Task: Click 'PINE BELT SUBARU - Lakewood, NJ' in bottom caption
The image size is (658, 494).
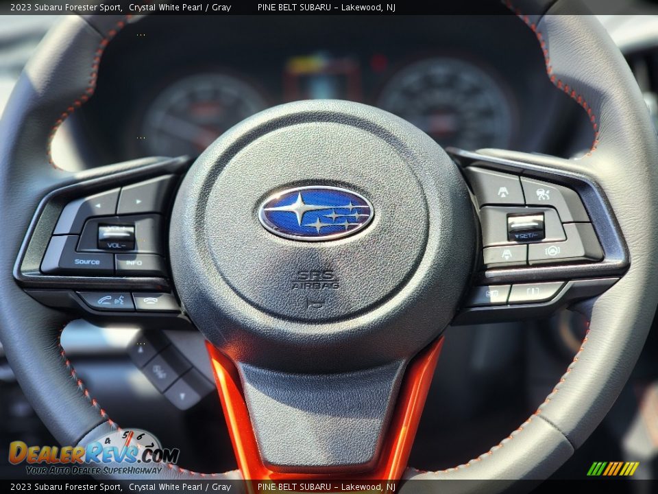Action: pyautogui.click(x=326, y=487)
